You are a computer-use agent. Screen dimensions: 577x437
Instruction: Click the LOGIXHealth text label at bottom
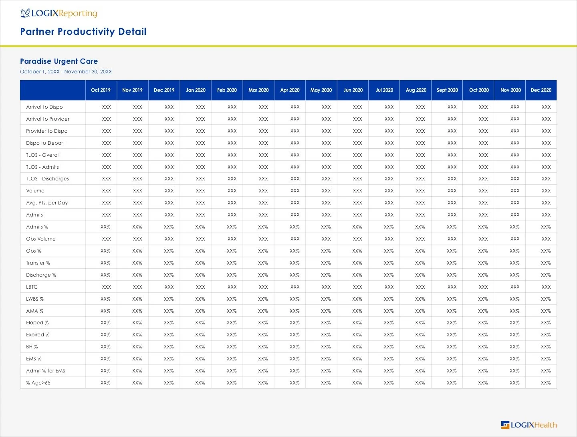pos(533,425)
